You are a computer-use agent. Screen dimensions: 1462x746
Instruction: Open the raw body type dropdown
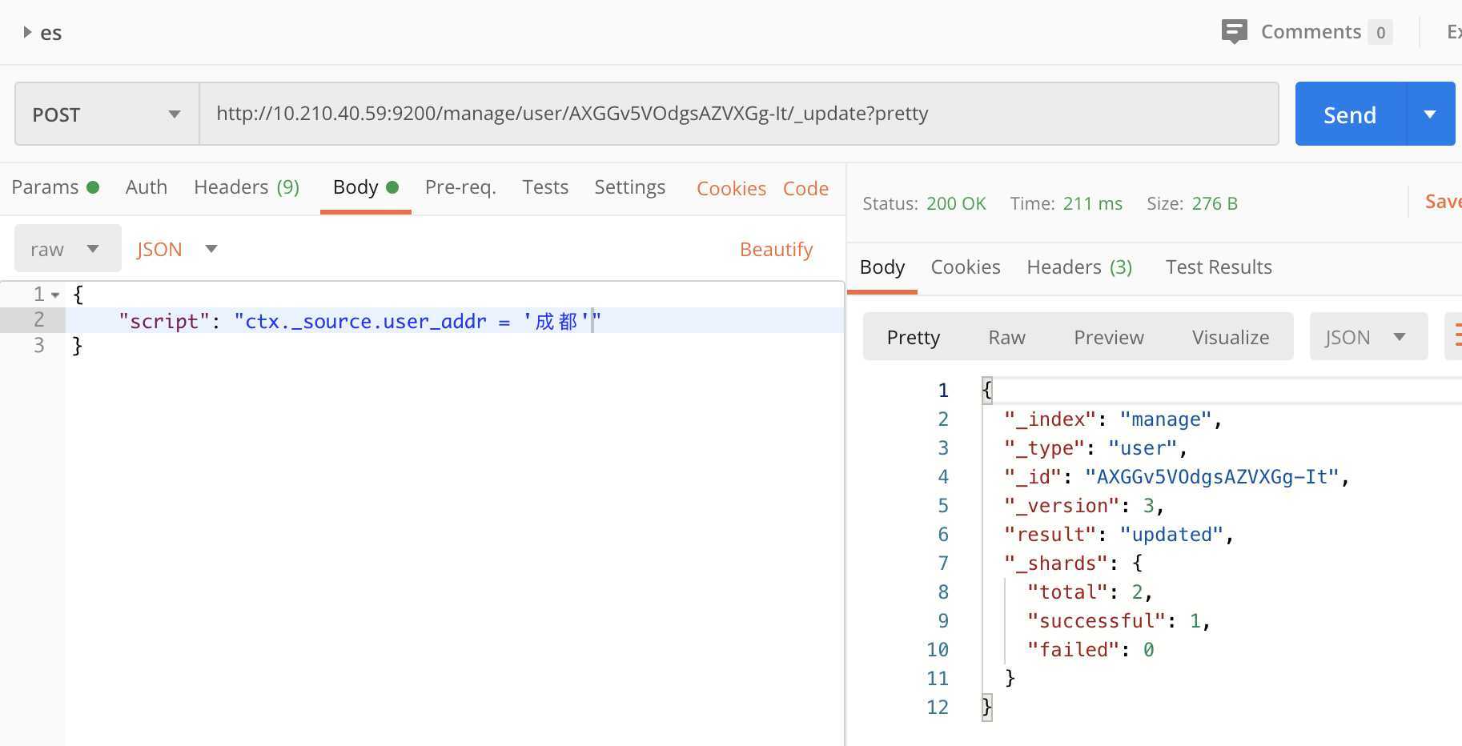coord(67,249)
